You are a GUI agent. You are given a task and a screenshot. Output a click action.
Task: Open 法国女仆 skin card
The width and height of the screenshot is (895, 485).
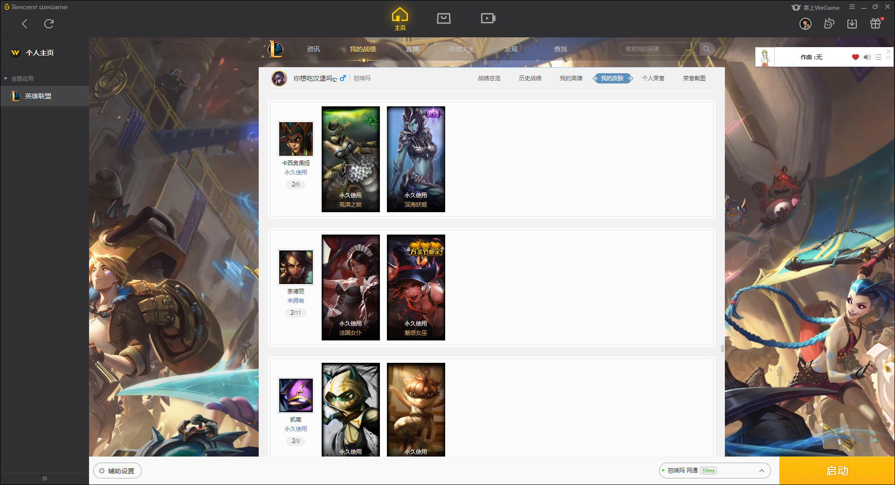click(351, 287)
